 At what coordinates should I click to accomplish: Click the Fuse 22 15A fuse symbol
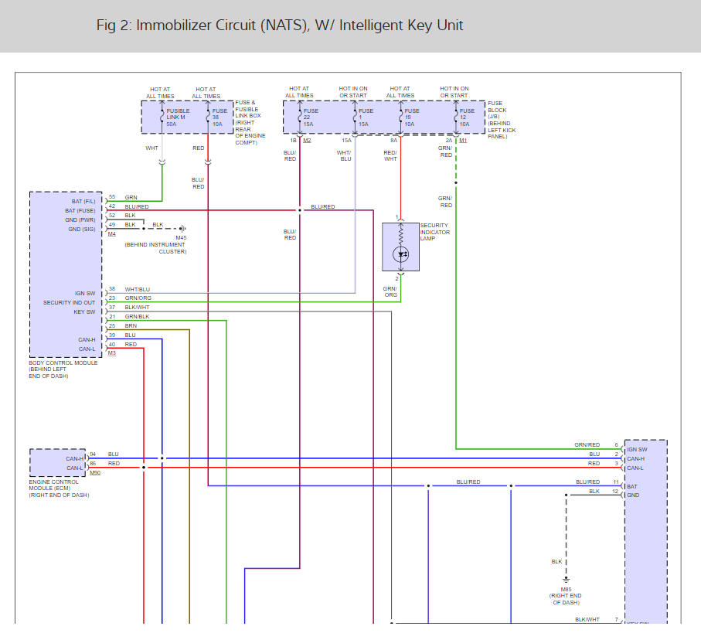[300, 117]
